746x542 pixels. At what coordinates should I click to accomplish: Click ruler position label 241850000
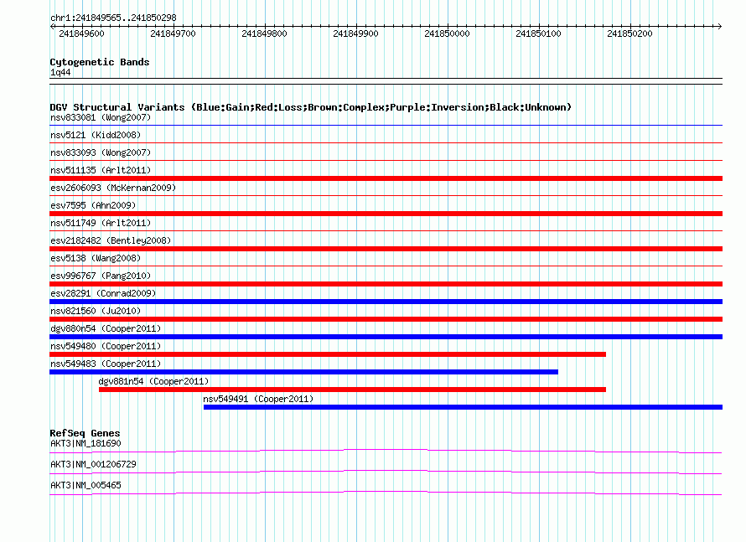click(448, 34)
